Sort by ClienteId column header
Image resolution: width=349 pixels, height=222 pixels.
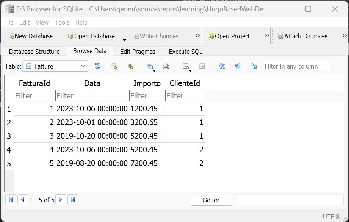point(185,83)
